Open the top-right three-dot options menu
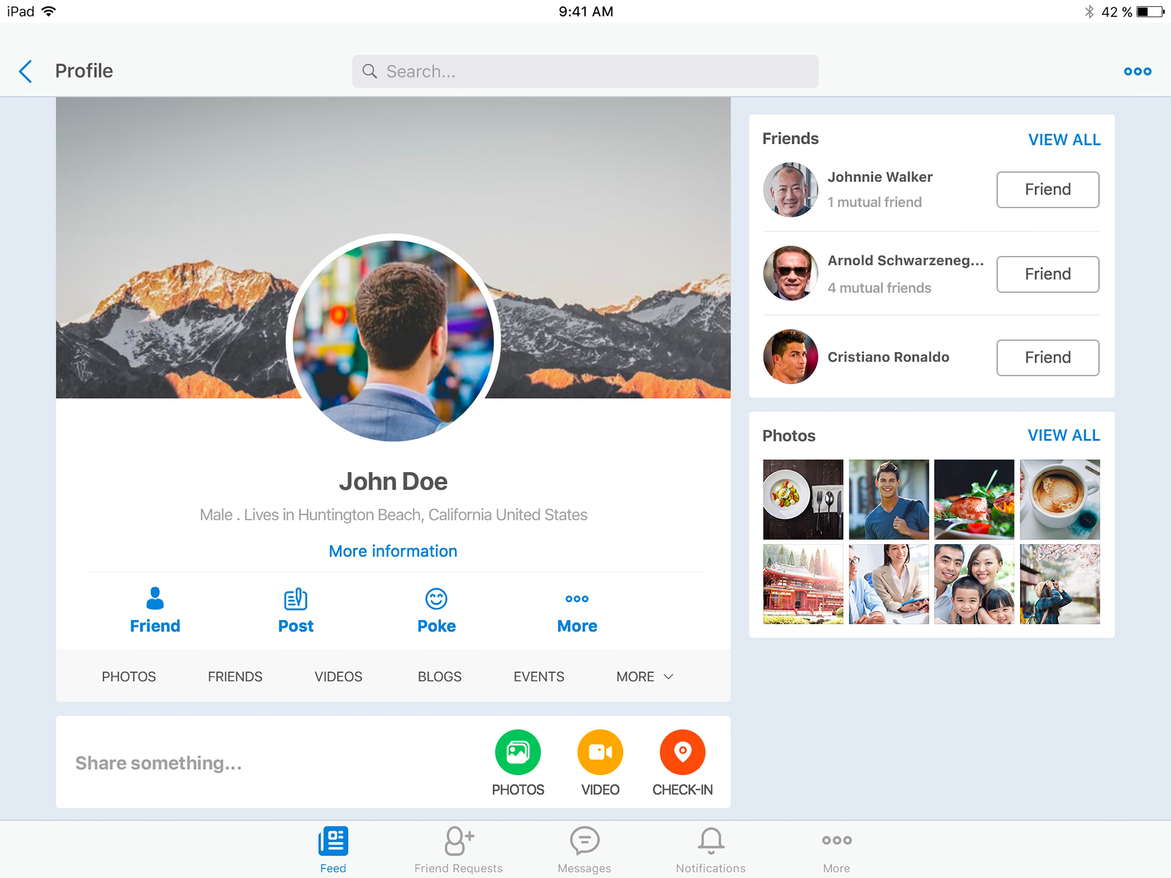Screen dimensions: 1171x878 pyautogui.click(x=1137, y=71)
